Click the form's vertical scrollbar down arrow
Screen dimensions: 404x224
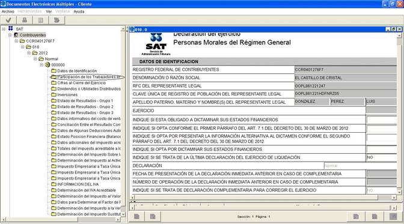tap(399, 192)
